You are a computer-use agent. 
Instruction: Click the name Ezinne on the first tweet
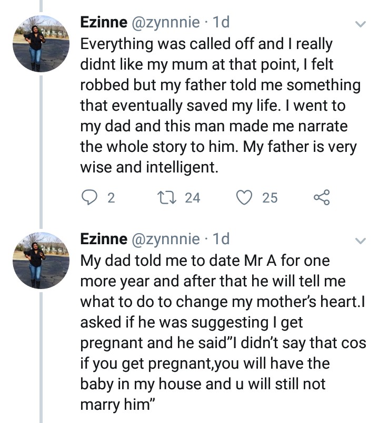(x=104, y=23)
